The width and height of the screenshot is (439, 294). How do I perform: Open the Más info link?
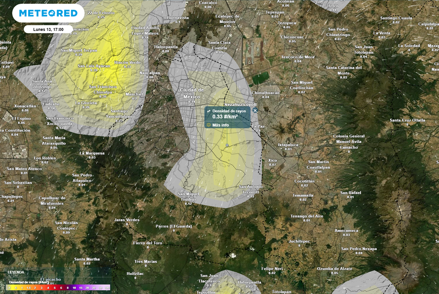(x=222, y=124)
